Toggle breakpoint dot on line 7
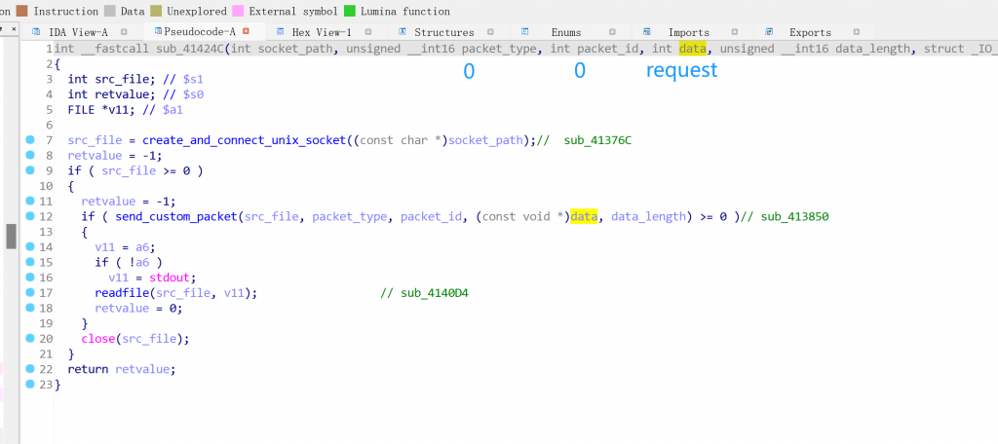The height and width of the screenshot is (444, 998). click(x=31, y=141)
